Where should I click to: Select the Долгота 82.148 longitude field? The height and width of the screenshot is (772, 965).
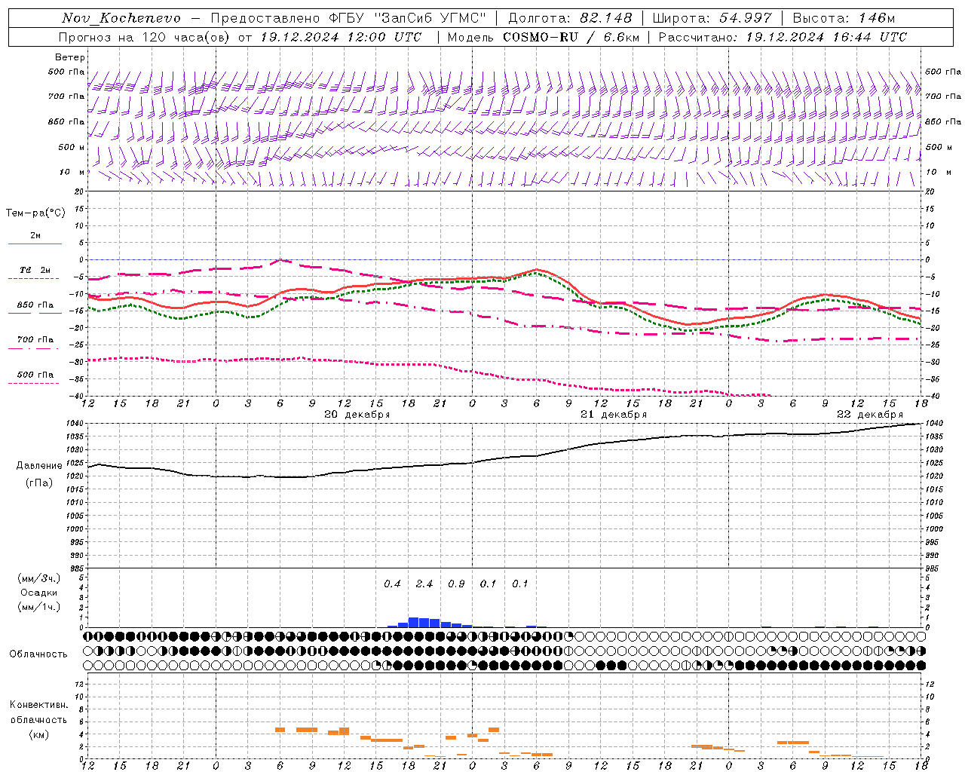(569, 18)
